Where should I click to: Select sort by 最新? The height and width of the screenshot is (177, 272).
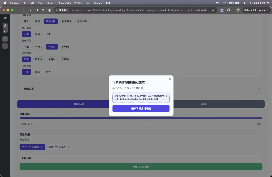tap(37, 21)
